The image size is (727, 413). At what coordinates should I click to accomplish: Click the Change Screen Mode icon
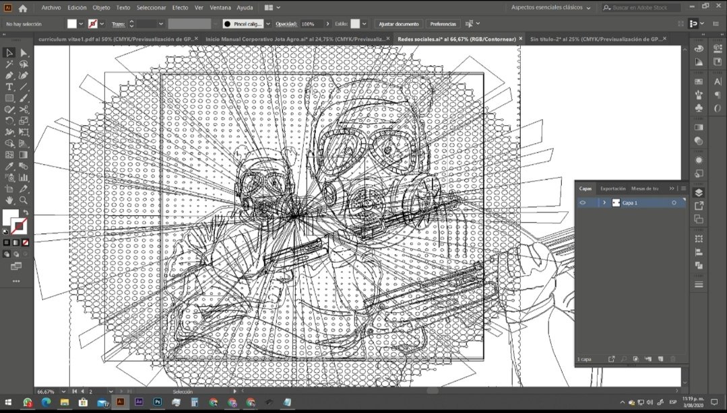(x=16, y=266)
